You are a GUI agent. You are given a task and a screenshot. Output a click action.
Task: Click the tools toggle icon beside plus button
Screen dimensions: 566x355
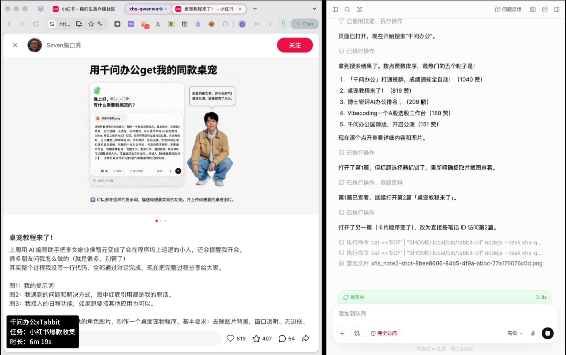click(357, 333)
